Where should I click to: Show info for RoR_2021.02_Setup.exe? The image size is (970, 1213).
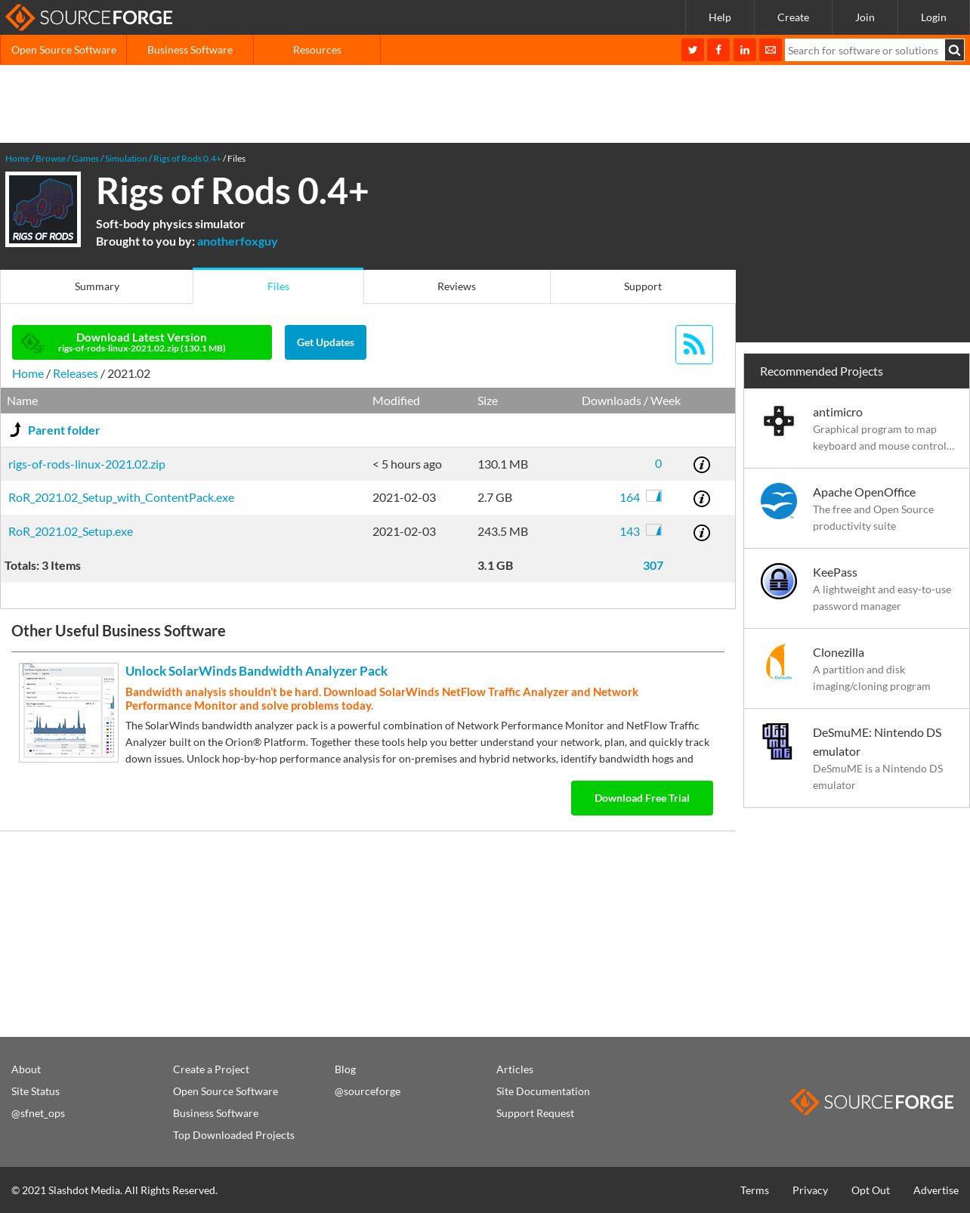point(702,533)
